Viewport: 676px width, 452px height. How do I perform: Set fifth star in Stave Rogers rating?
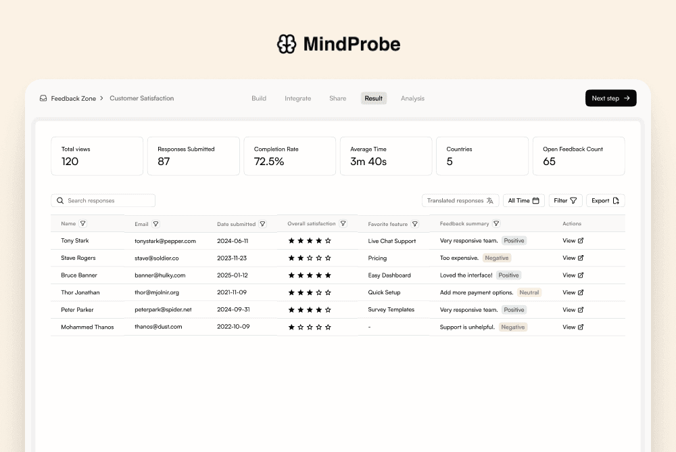click(328, 258)
